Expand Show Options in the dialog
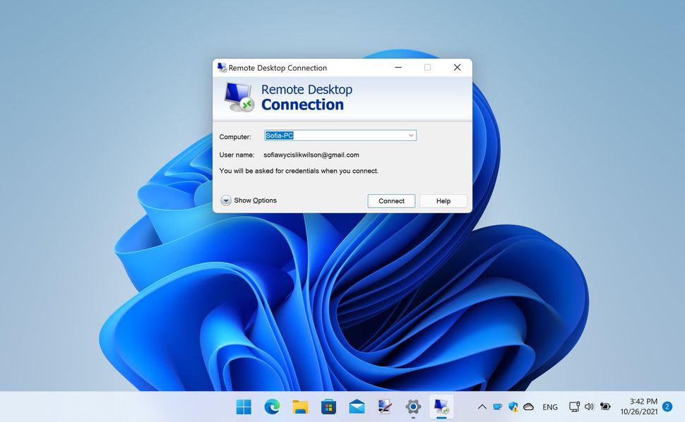 pyautogui.click(x=249, y=200)
